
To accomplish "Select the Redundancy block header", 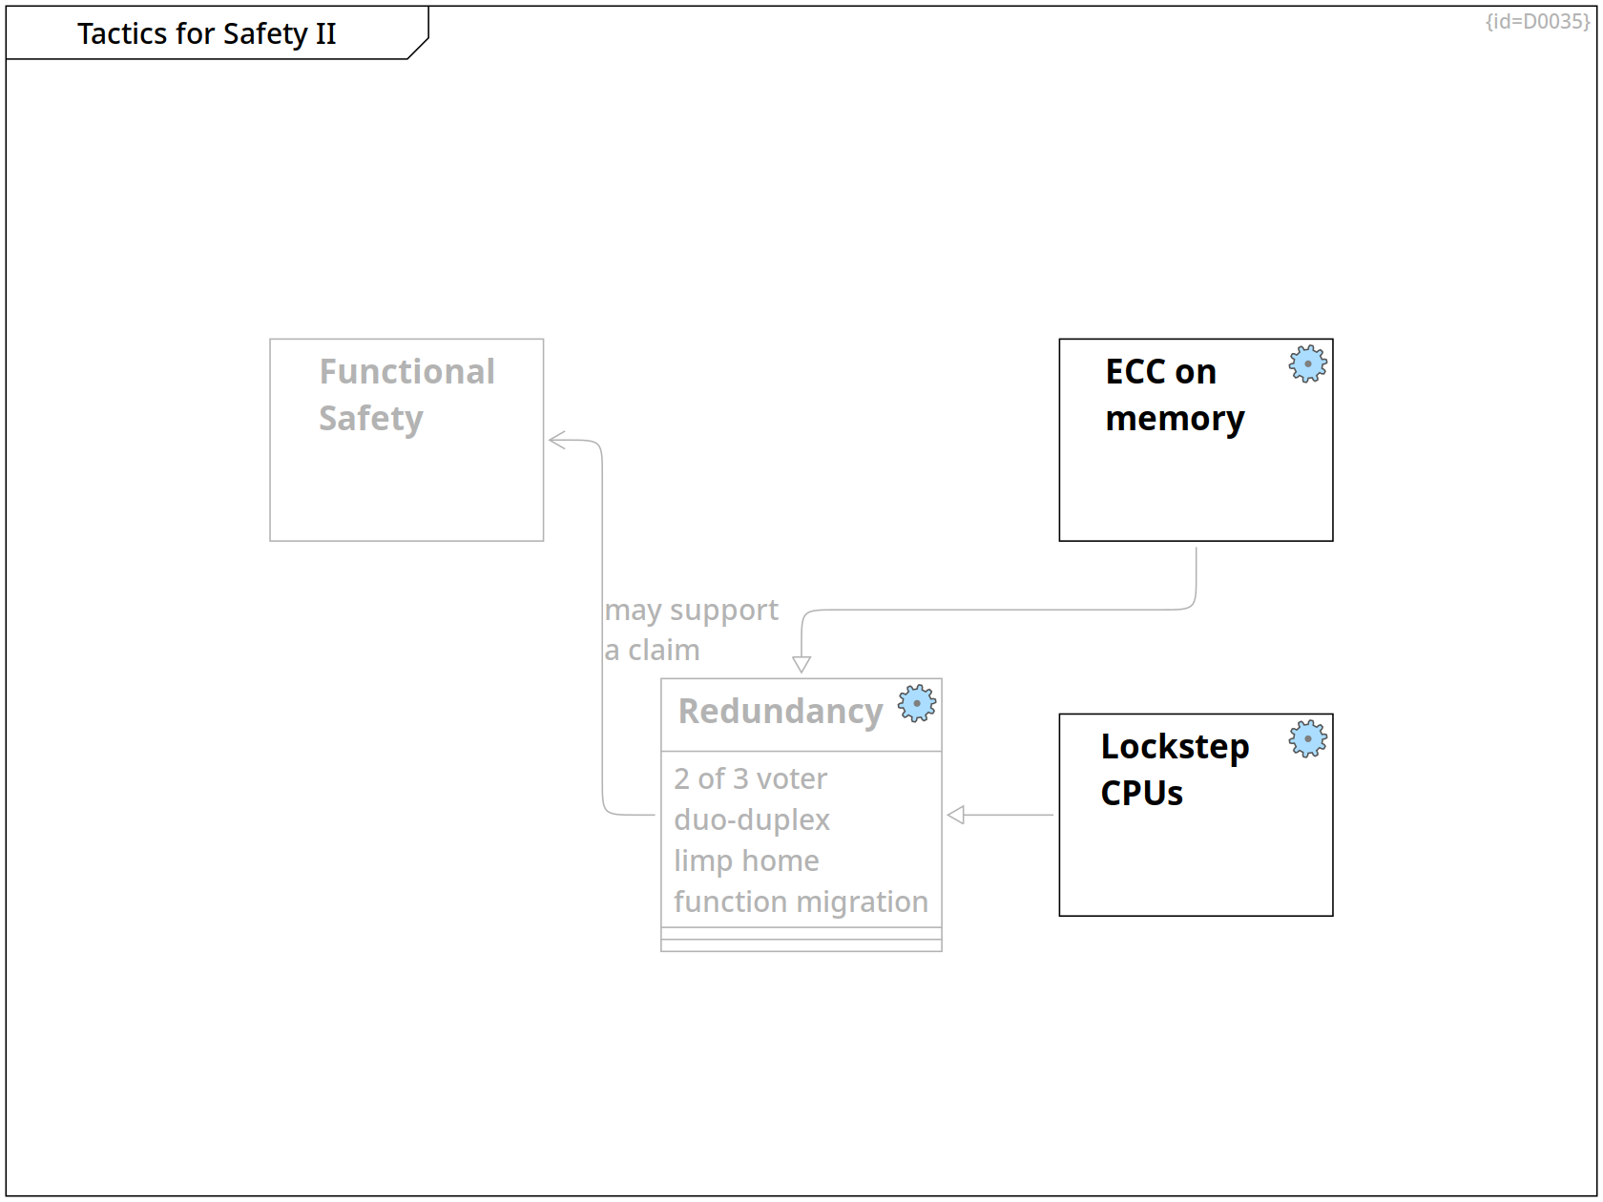I will point(780,712).
